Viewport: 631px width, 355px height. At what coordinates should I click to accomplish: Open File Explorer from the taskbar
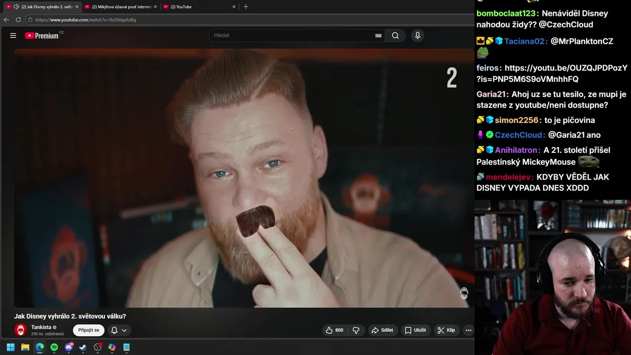[x=25, y=347]
